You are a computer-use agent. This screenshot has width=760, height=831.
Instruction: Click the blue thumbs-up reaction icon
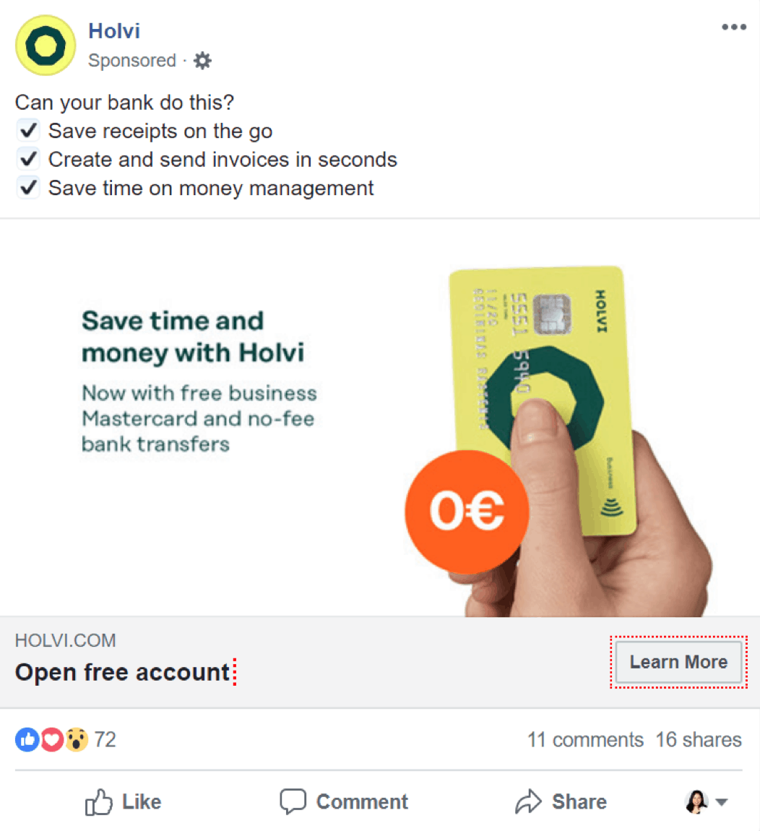pyautogui.click(x=27, y=739)
